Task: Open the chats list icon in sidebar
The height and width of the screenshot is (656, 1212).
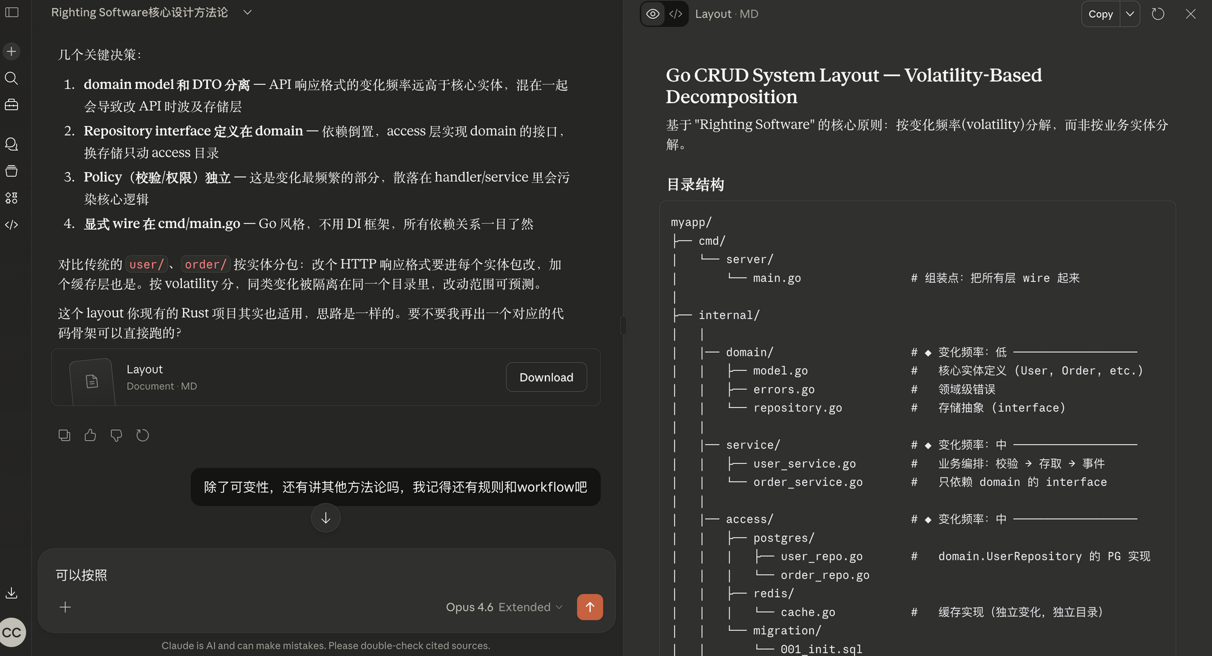Action: [x=12, y=144]
